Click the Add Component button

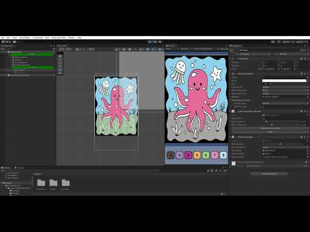pos(269,173)
